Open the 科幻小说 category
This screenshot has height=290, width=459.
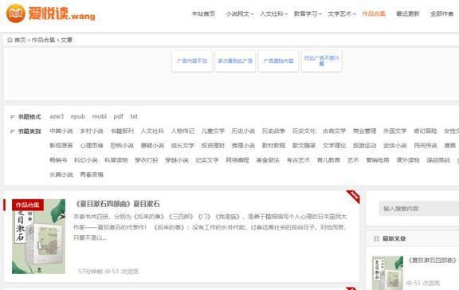[x=86, y=160]
